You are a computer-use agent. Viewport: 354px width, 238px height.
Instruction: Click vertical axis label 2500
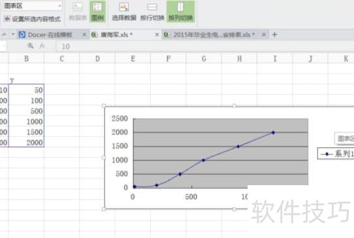coord(120,118)
